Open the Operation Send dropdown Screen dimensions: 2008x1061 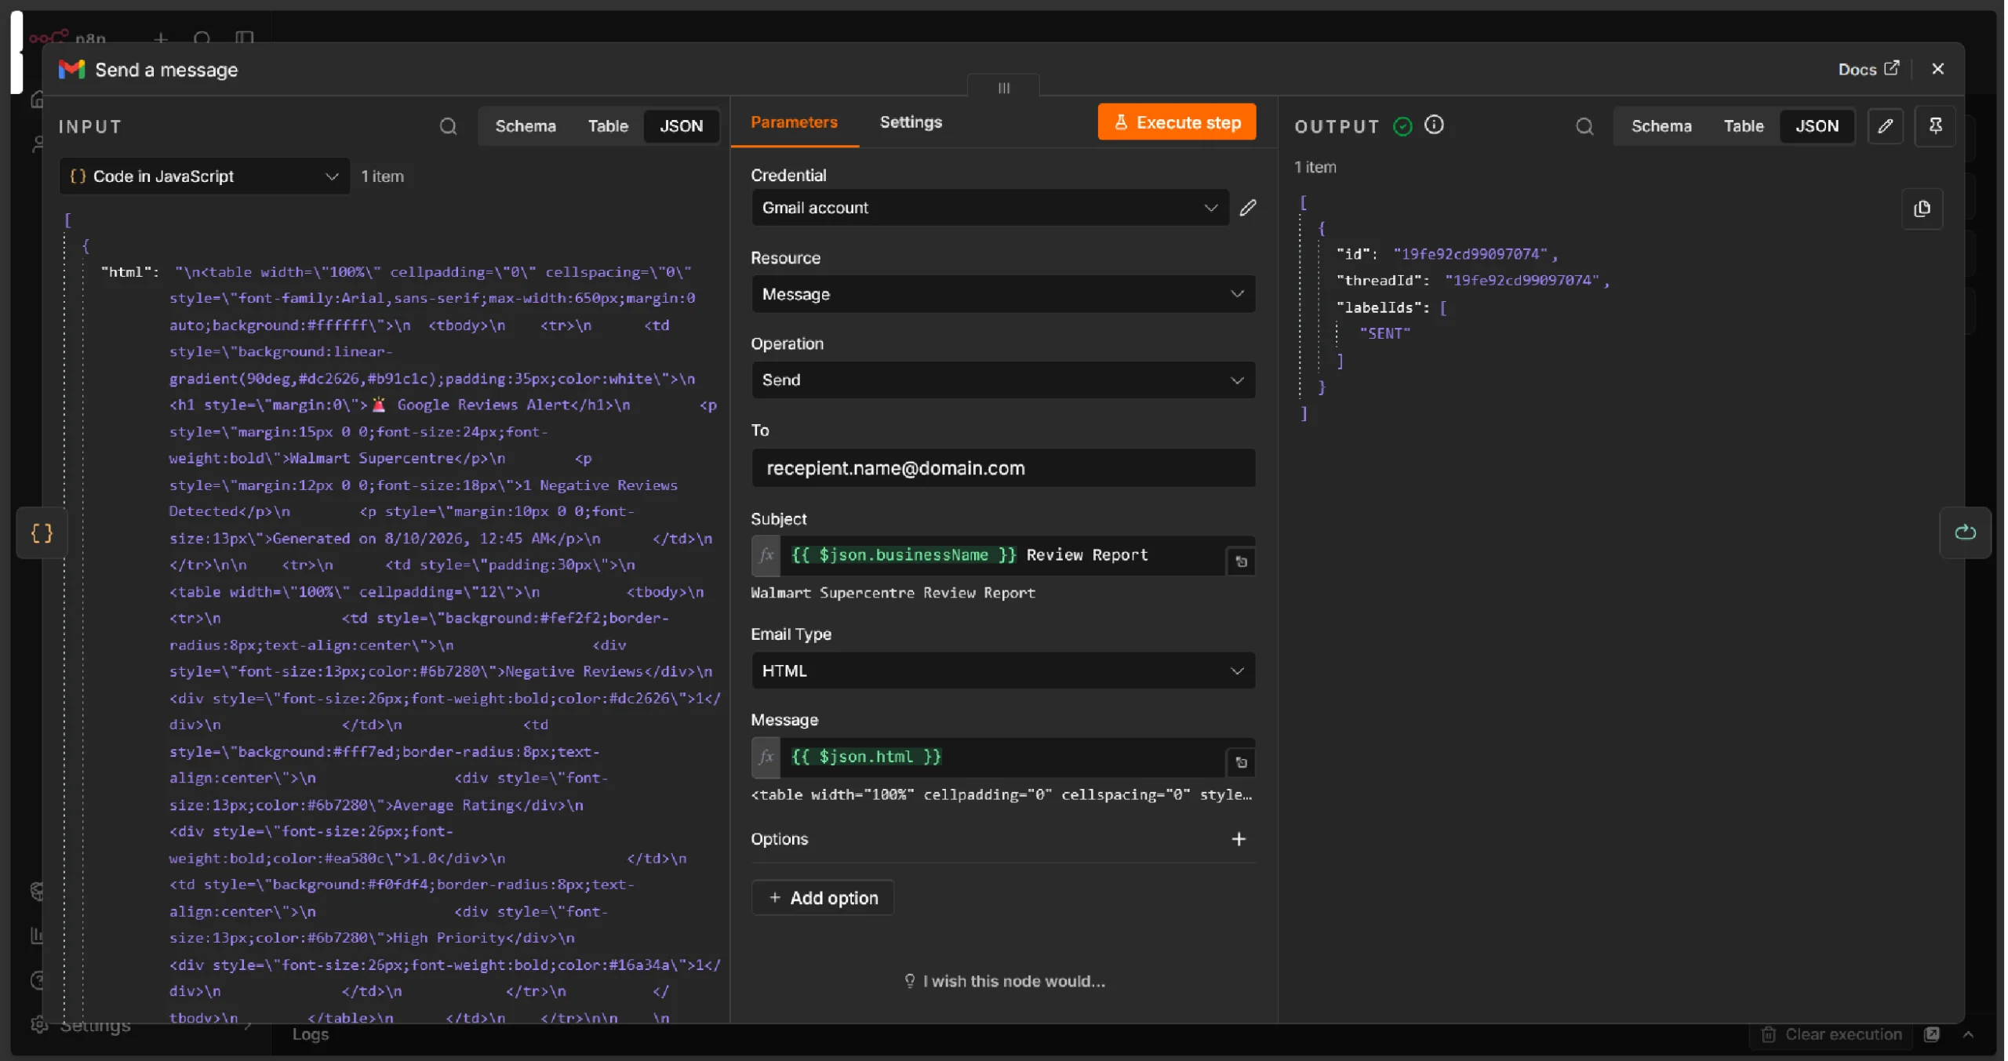click(x=1003, y=380)
